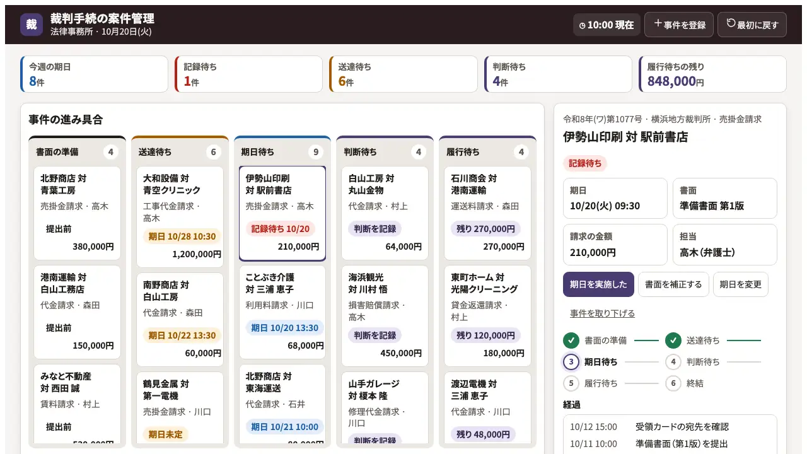The width and height of the screenshot is (807, 454).
Task: Open 記録待ち summary card
Action: [249, 74]
